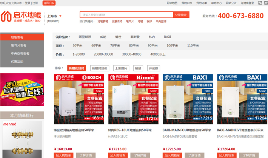This screenshot has height=158, width=268.
Task: Open the BOSCH 16813 product image
Action: coord(79,99)
